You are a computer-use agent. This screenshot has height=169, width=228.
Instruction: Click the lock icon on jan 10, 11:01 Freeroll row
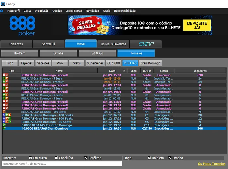(4, 101)
